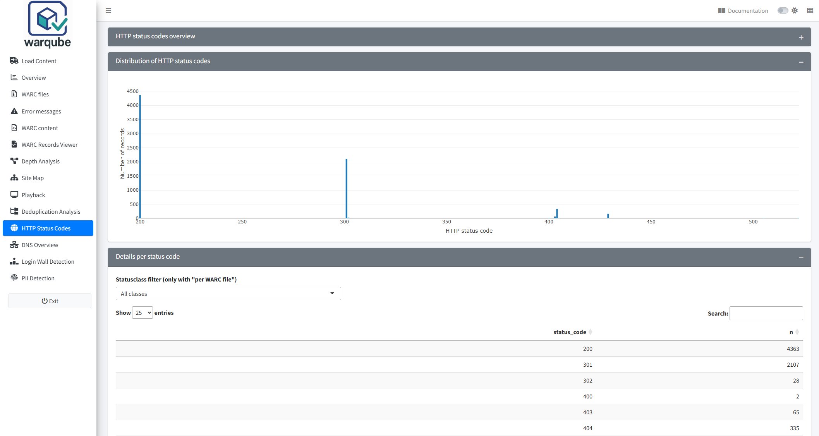
Task: Click the Overview chart icon
Action: 14,77
